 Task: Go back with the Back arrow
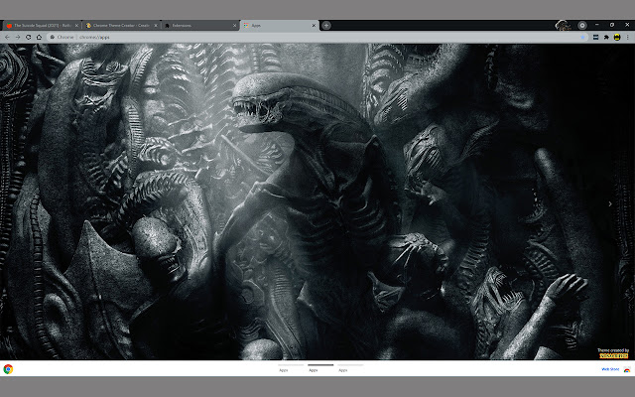(x=7, y=37)
